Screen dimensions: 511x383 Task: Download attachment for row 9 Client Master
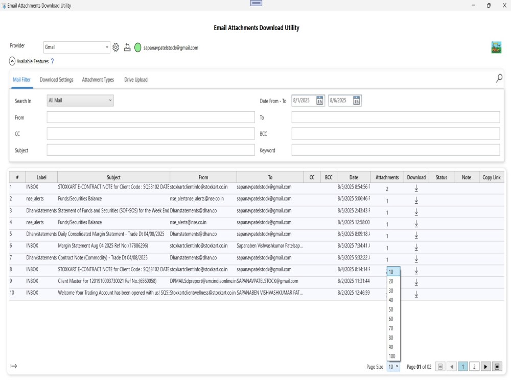(x=416, y=282)
